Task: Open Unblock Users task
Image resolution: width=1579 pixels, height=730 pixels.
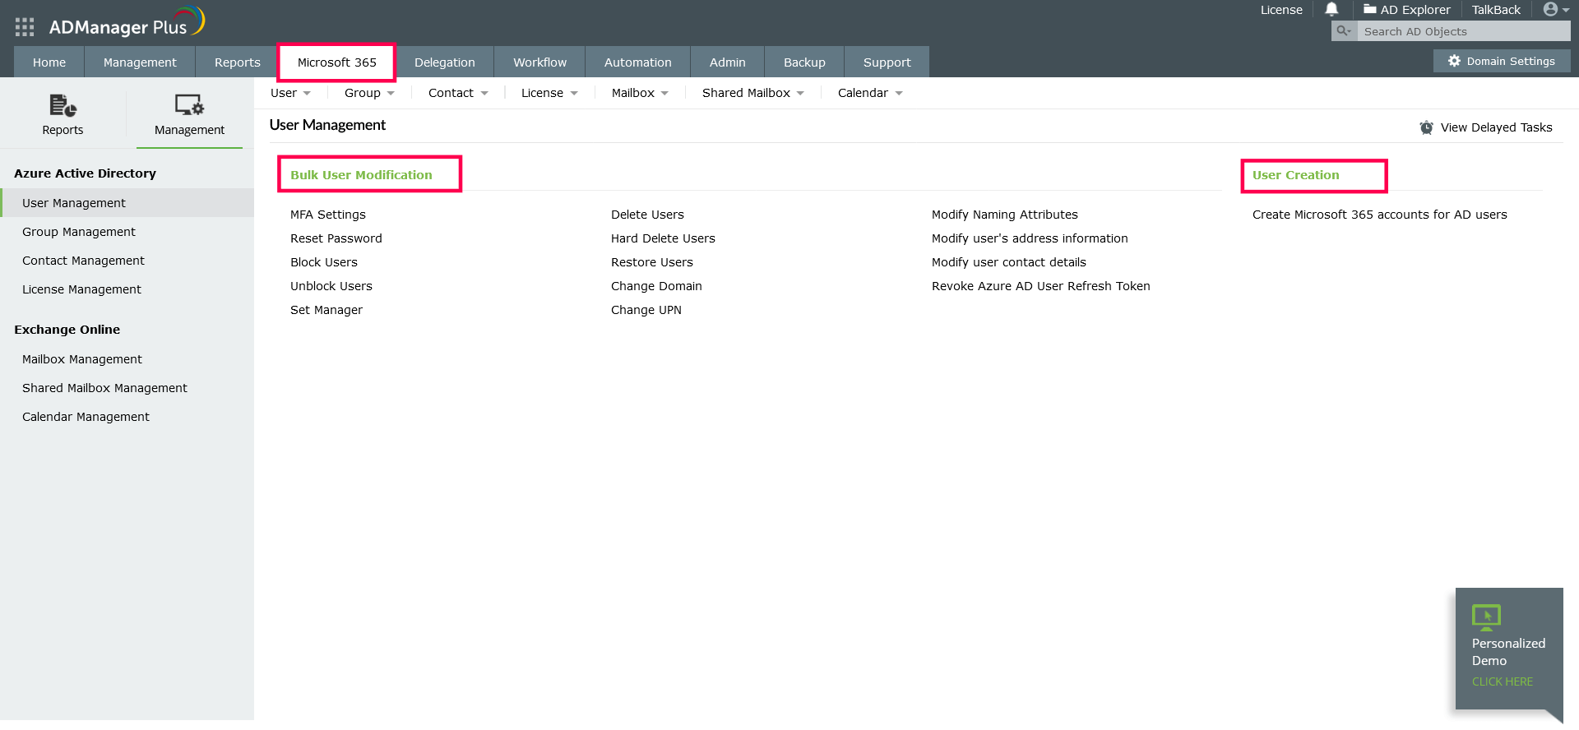Action: pos(331,286)
